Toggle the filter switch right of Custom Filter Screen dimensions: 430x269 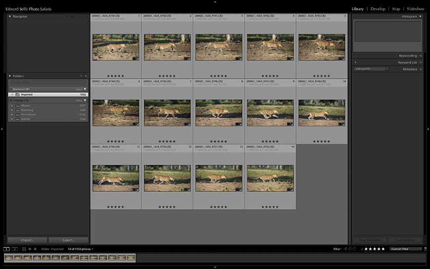point(425,249)
